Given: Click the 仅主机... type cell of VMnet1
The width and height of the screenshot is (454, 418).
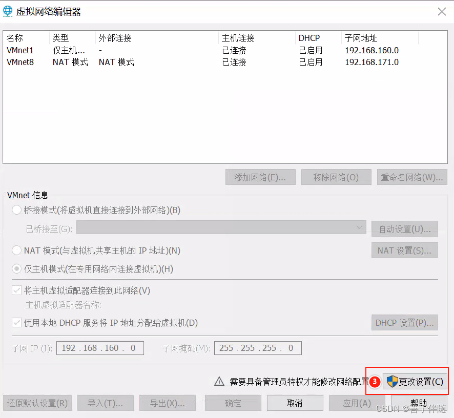Looking at the screenshot, I should tap(69, 50).
